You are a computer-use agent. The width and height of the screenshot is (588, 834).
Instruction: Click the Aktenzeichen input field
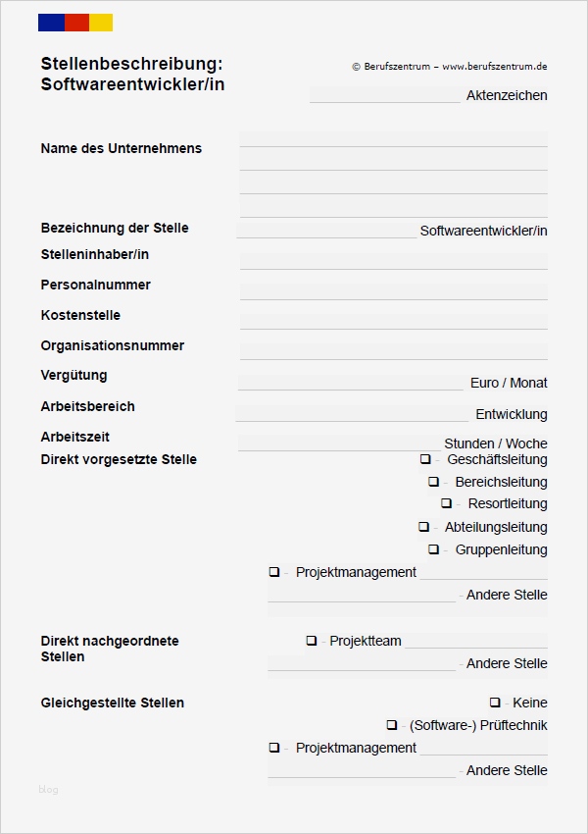[x=384, y=95]
